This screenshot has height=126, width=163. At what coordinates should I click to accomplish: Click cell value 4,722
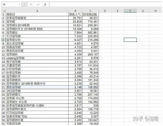75,47
